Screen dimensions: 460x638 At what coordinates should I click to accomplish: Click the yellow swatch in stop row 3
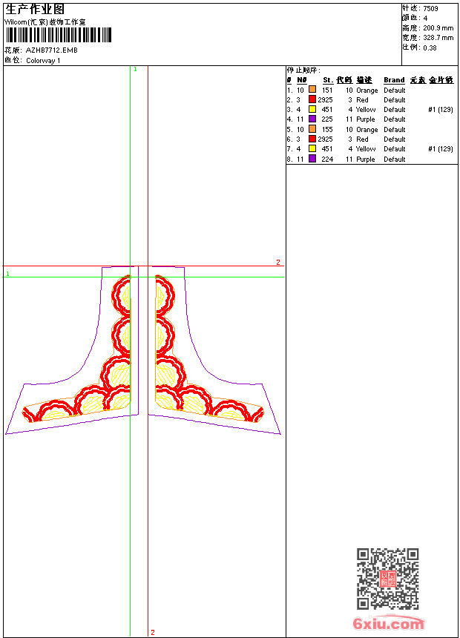pyautogui.click(x=312, y=109)
